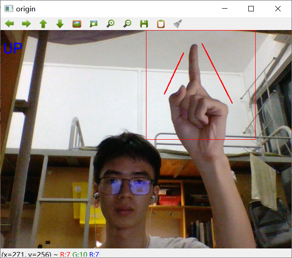Click the blue UP label on the image
Image resolution: width=292 pixels, height=258 pixels.
point(13,48)
